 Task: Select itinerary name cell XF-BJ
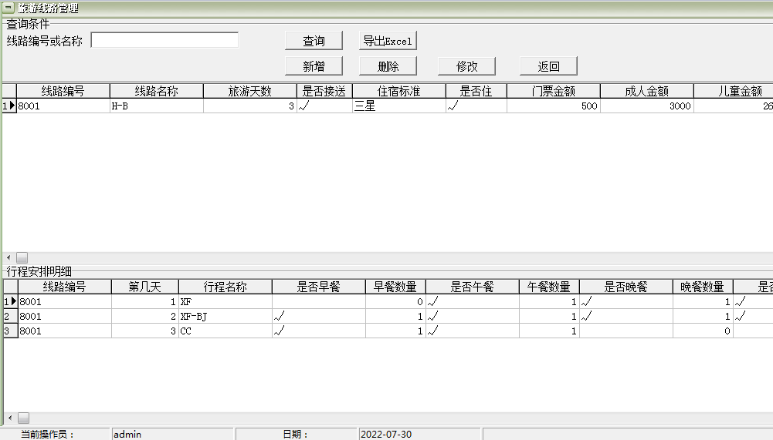click(225, 317)
